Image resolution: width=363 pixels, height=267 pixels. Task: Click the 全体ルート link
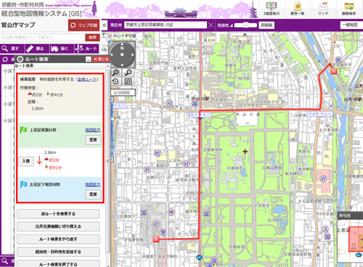(87, 79)
